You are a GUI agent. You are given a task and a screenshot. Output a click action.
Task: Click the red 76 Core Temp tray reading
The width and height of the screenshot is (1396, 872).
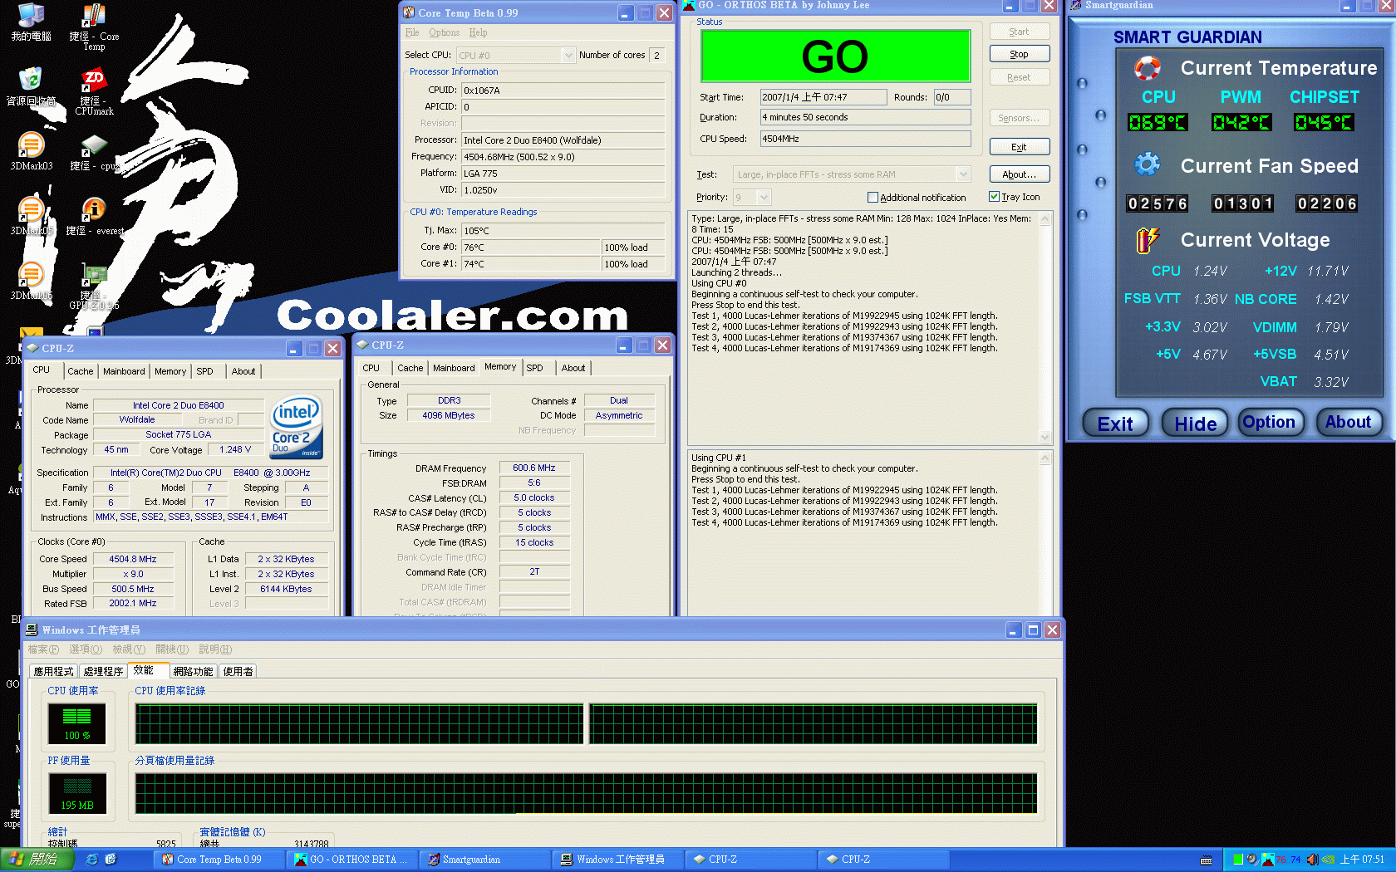tap(1281, 860)
